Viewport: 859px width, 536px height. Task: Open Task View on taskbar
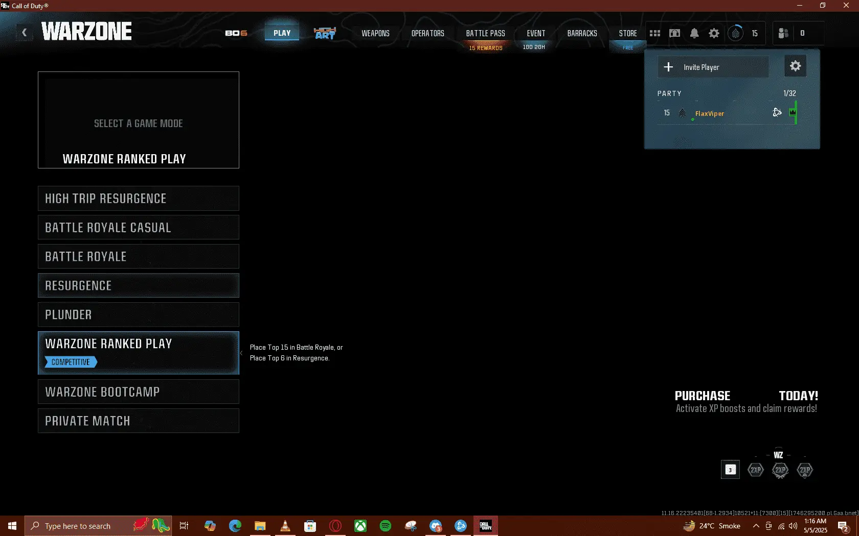[x=184, y=526]
